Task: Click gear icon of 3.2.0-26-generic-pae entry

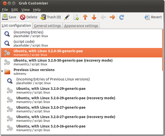Action: [10, 128]
